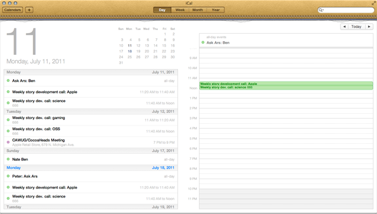Select Weekly story dev. call: science event block
The height and width of the screenshot is (214, 377).
coord(286,87)
